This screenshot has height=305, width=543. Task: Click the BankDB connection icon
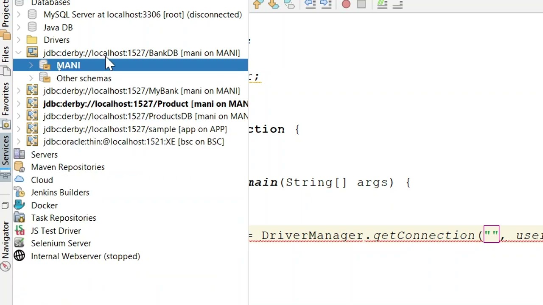click(x=32, y=53)
